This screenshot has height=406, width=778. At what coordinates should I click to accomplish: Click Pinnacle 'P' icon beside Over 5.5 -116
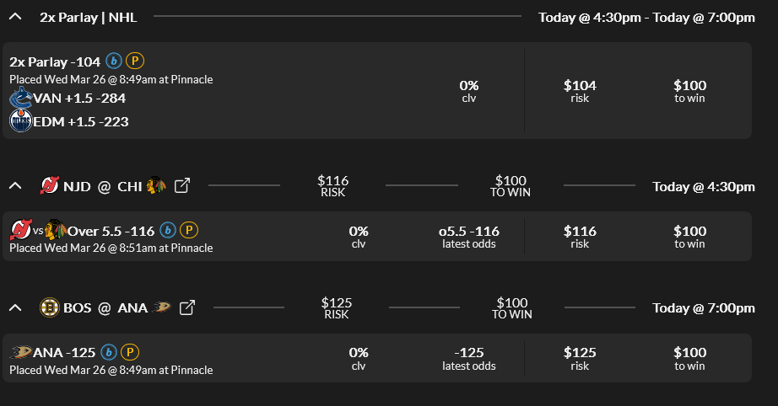188,229
